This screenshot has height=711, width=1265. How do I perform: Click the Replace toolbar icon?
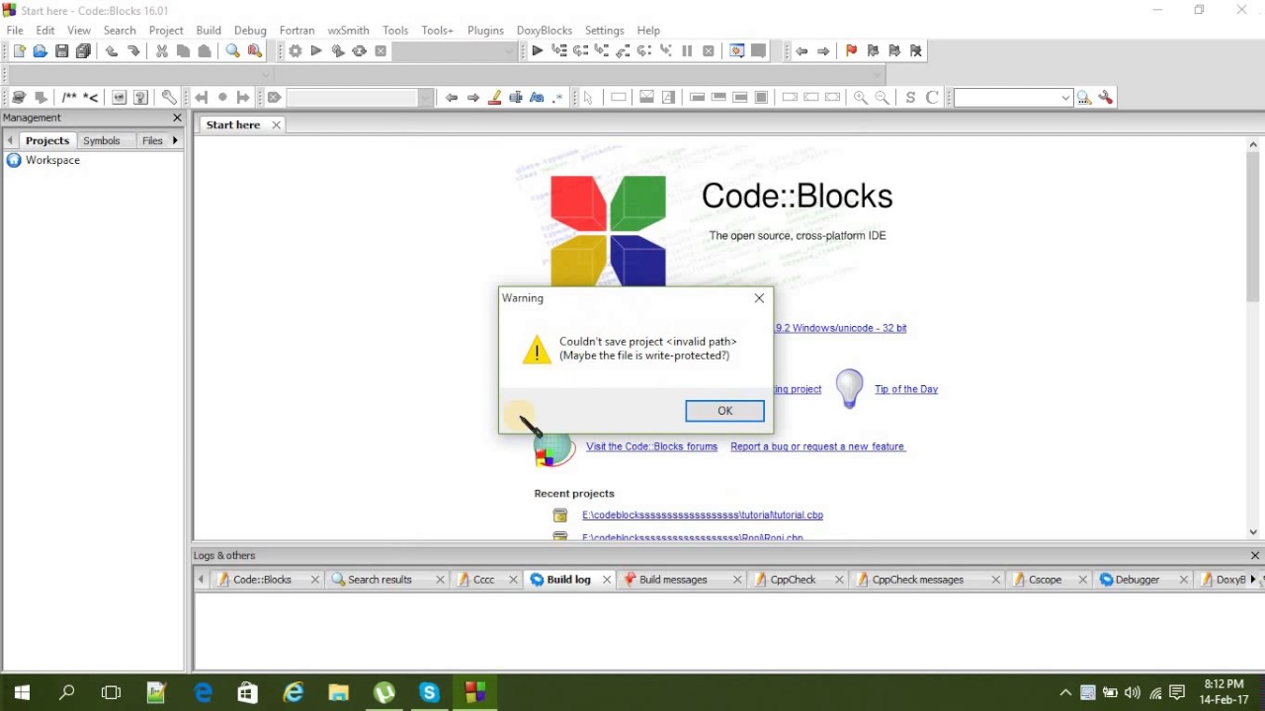[254, 51]
